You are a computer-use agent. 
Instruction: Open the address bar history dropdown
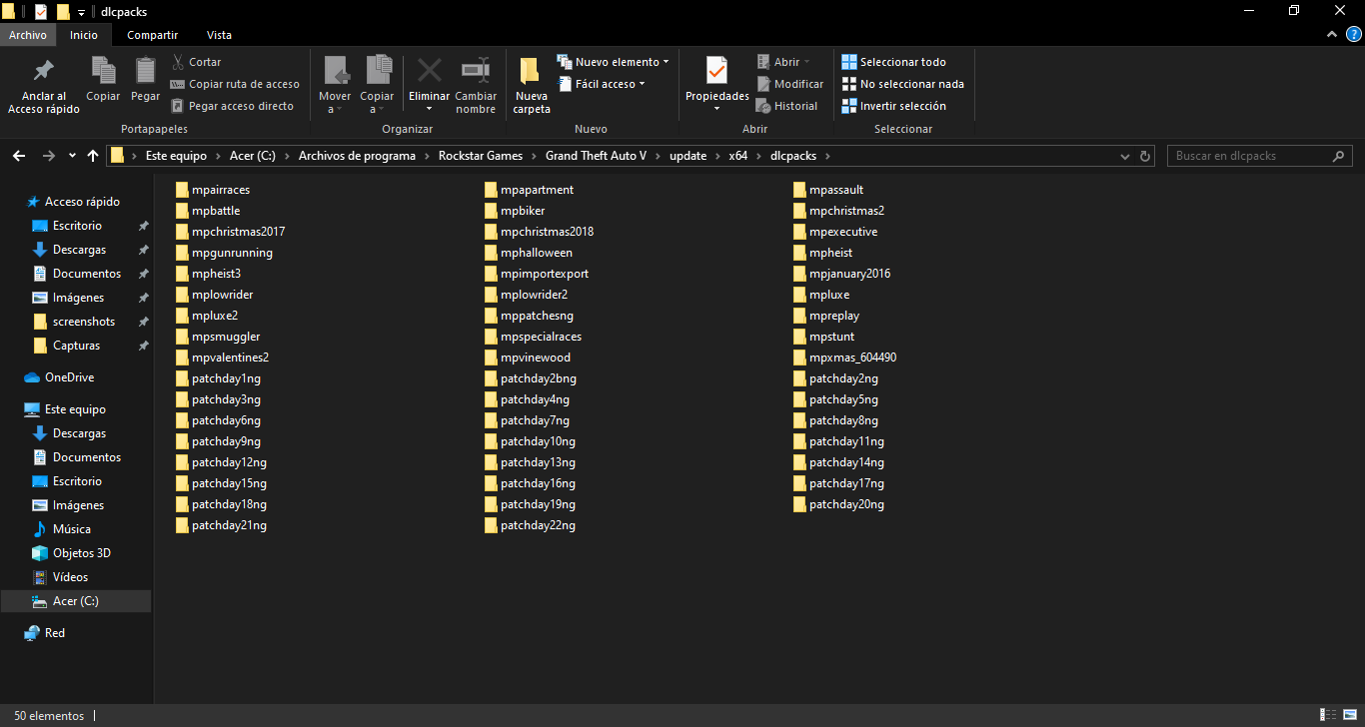1124,156
